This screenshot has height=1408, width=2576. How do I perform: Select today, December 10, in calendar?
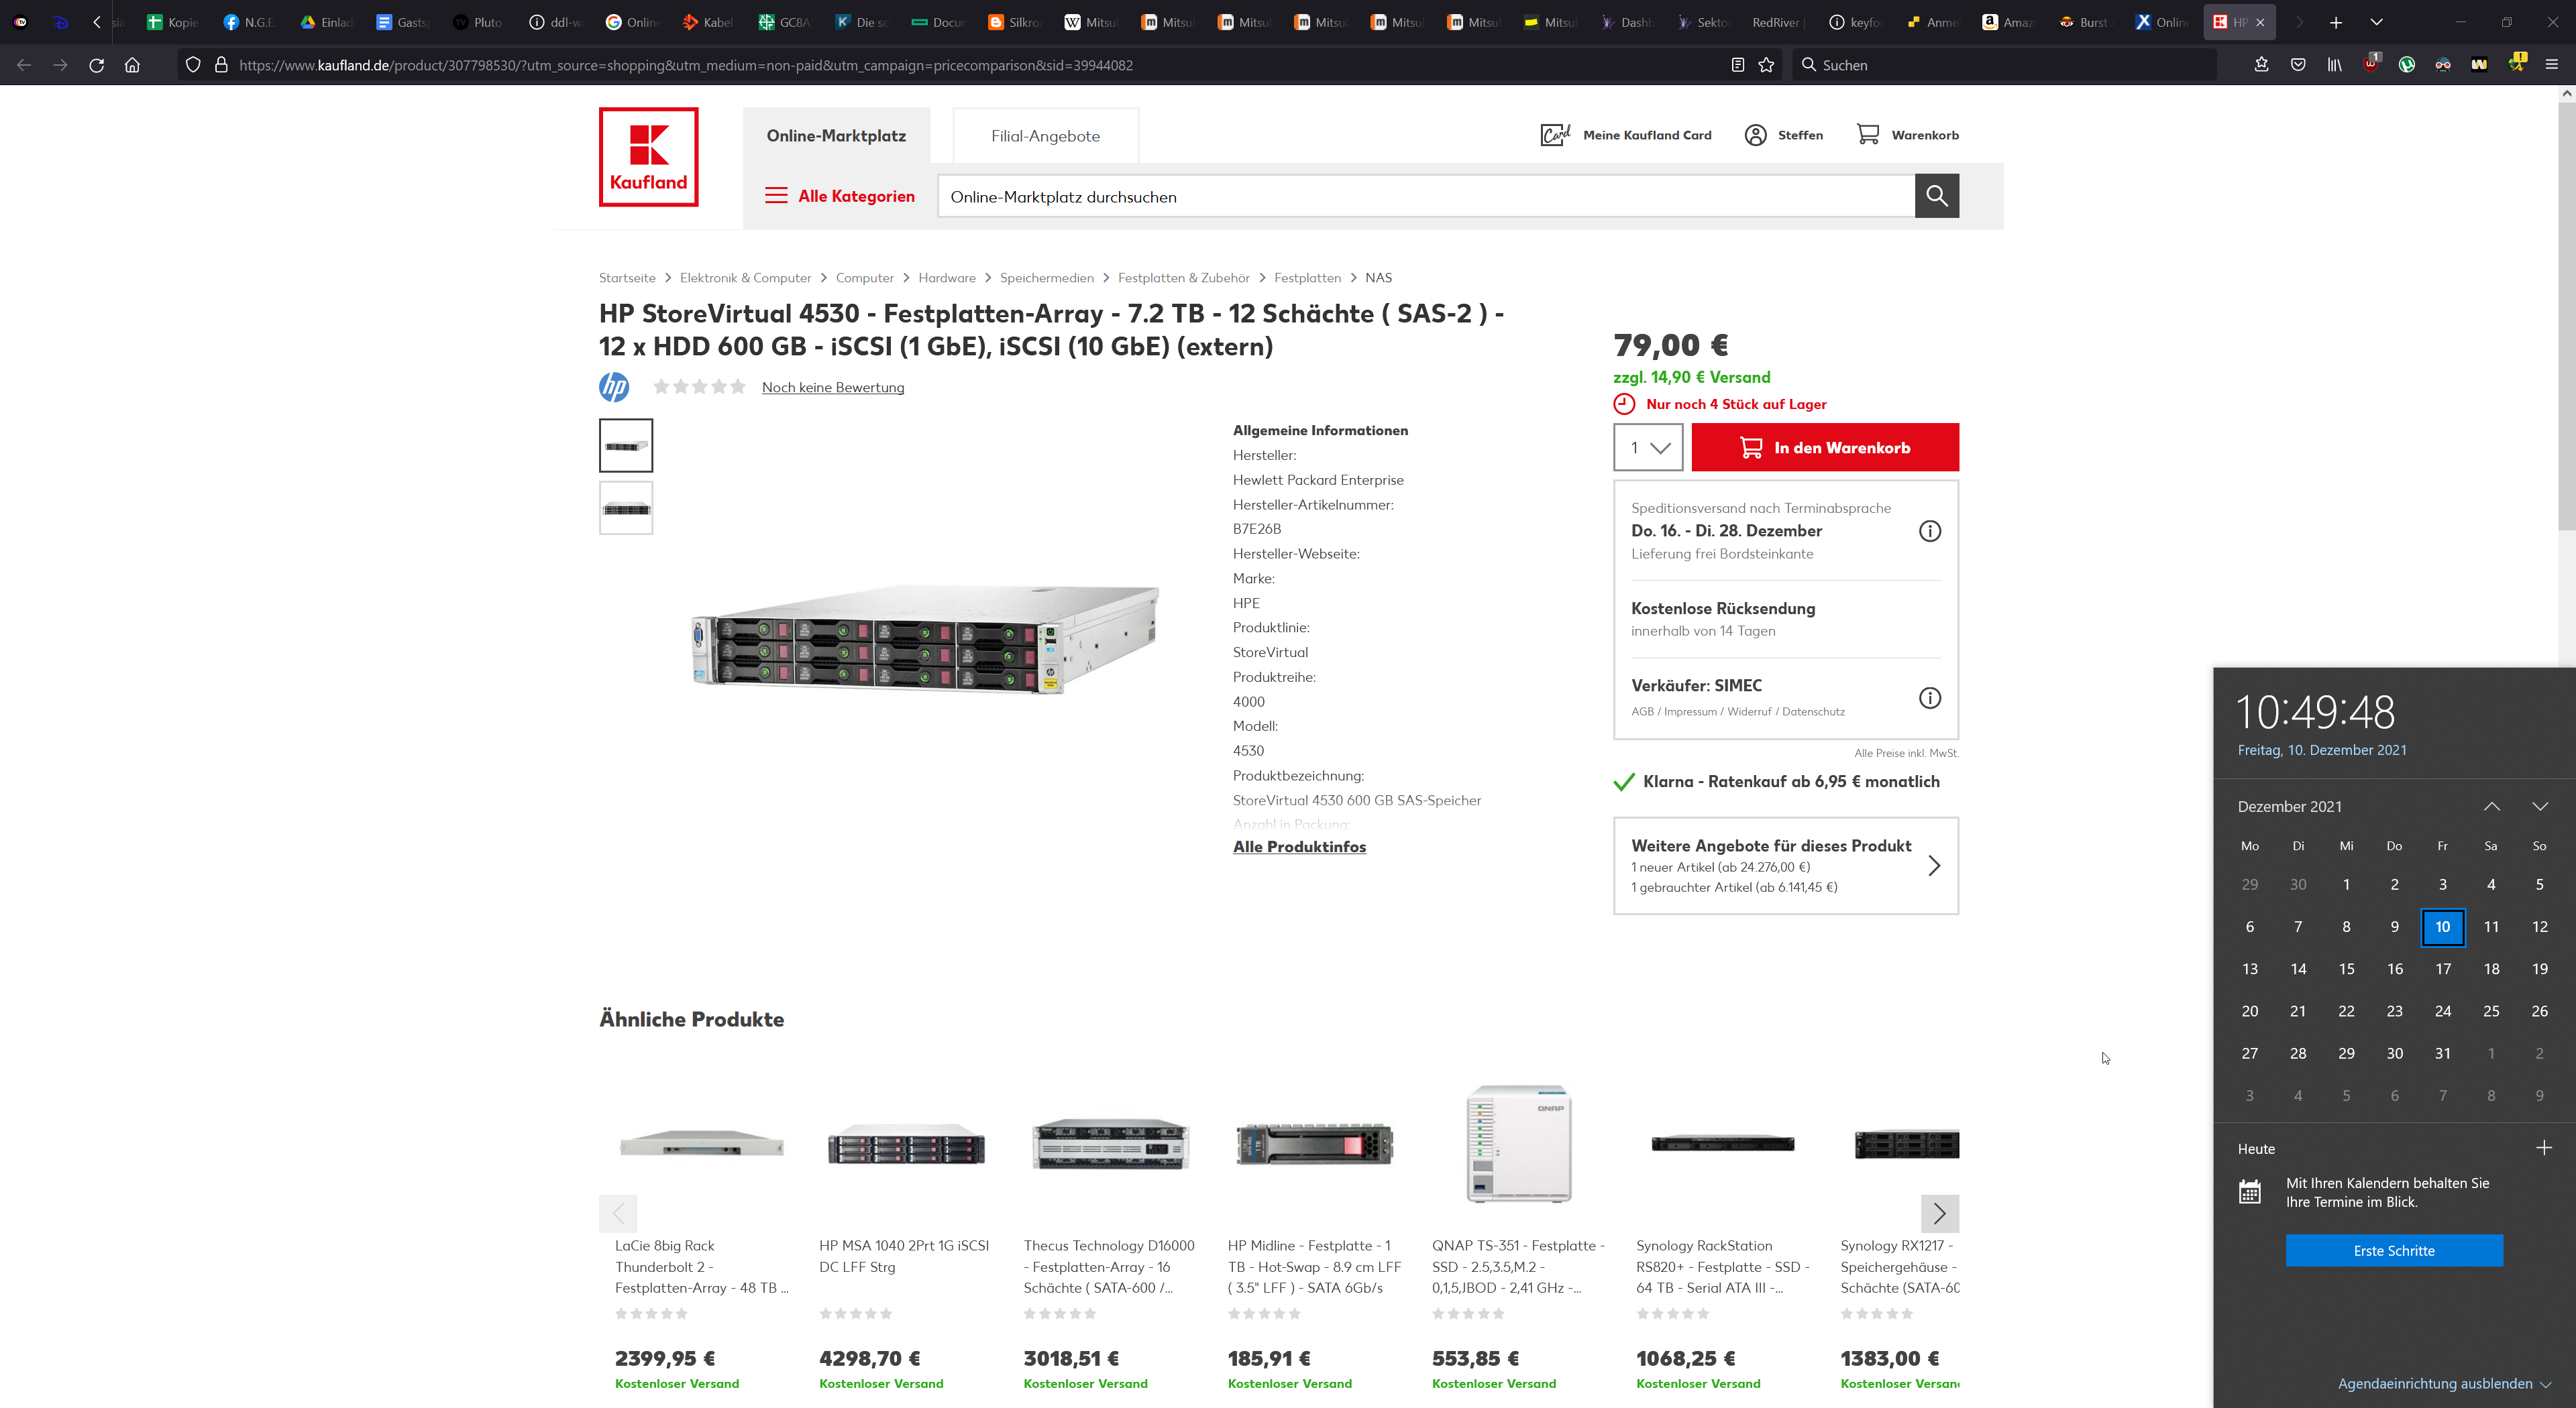2442,927
